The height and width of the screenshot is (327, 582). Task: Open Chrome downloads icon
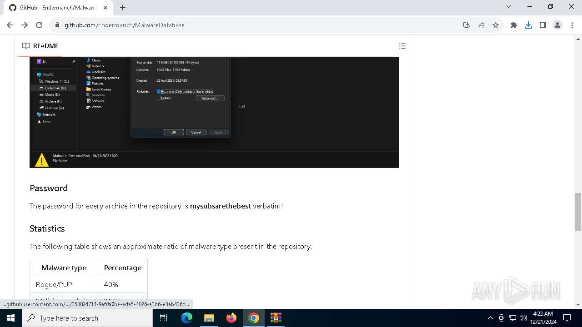pyautogui.click(x=528, y=25)
